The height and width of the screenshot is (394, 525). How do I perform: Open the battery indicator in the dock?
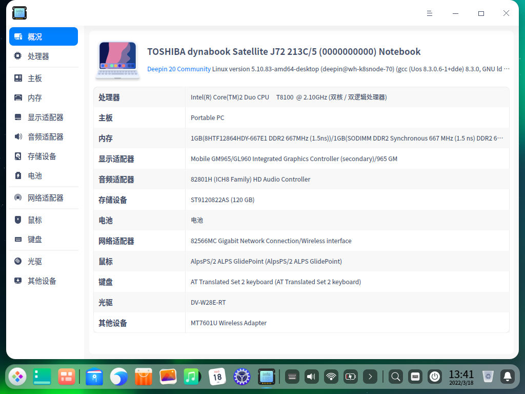click(x=351, y=377)
